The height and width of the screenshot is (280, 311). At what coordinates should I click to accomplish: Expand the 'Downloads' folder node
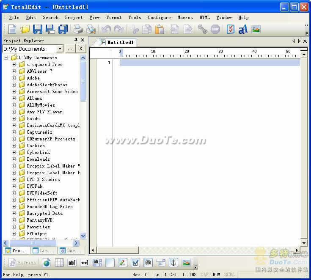point(14,159)
